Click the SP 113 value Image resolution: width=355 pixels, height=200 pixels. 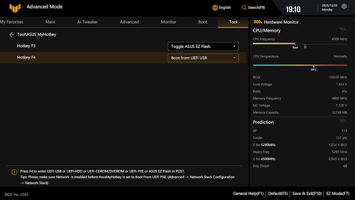(344, 131)
